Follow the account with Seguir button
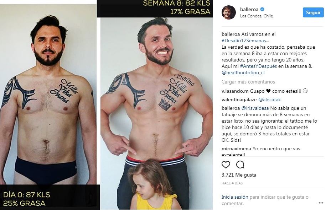 313,12
